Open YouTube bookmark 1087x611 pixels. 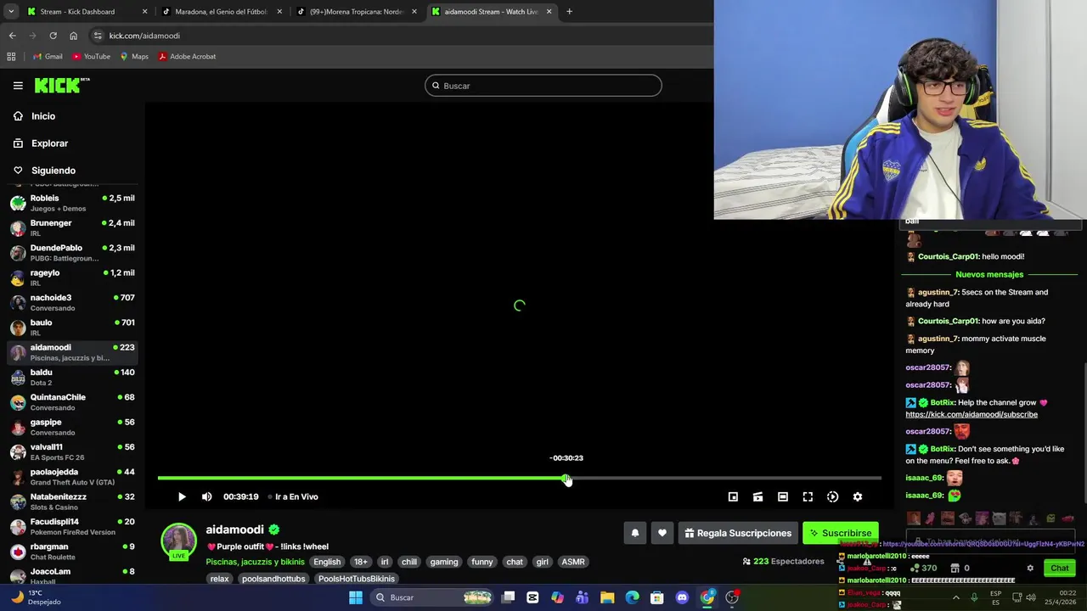pos(91,56)
